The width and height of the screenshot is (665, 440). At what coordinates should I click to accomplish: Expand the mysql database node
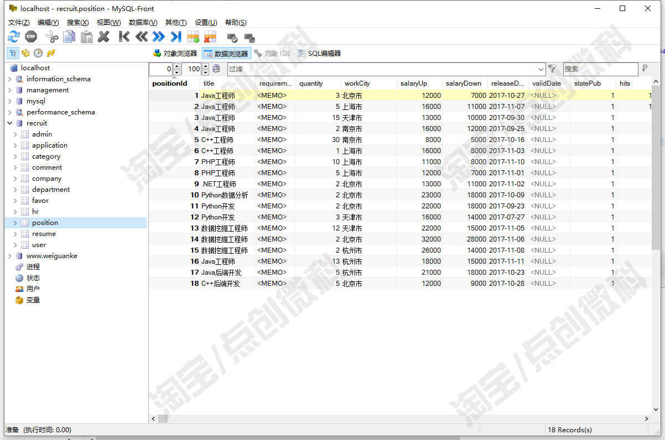coord(10,101)
